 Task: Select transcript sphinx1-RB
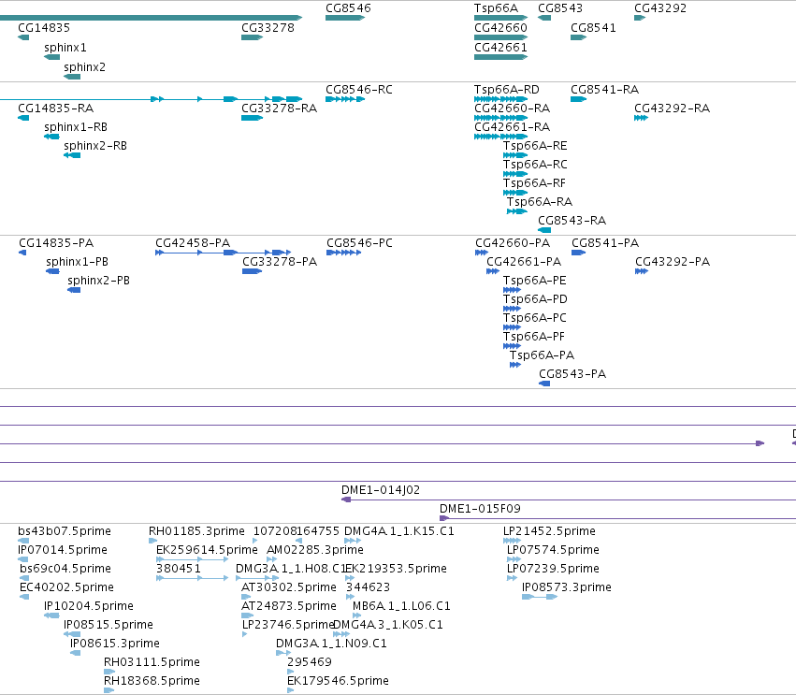pyautogui.click(x=51, y=137)
